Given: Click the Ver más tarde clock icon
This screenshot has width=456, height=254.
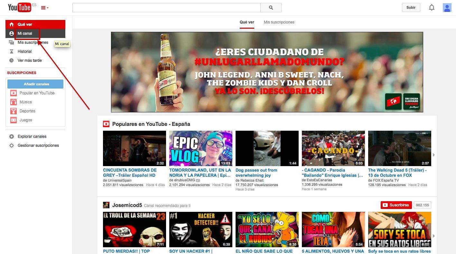Looking at the screenshot, I should pyautogui.click(x=12, y=61).
